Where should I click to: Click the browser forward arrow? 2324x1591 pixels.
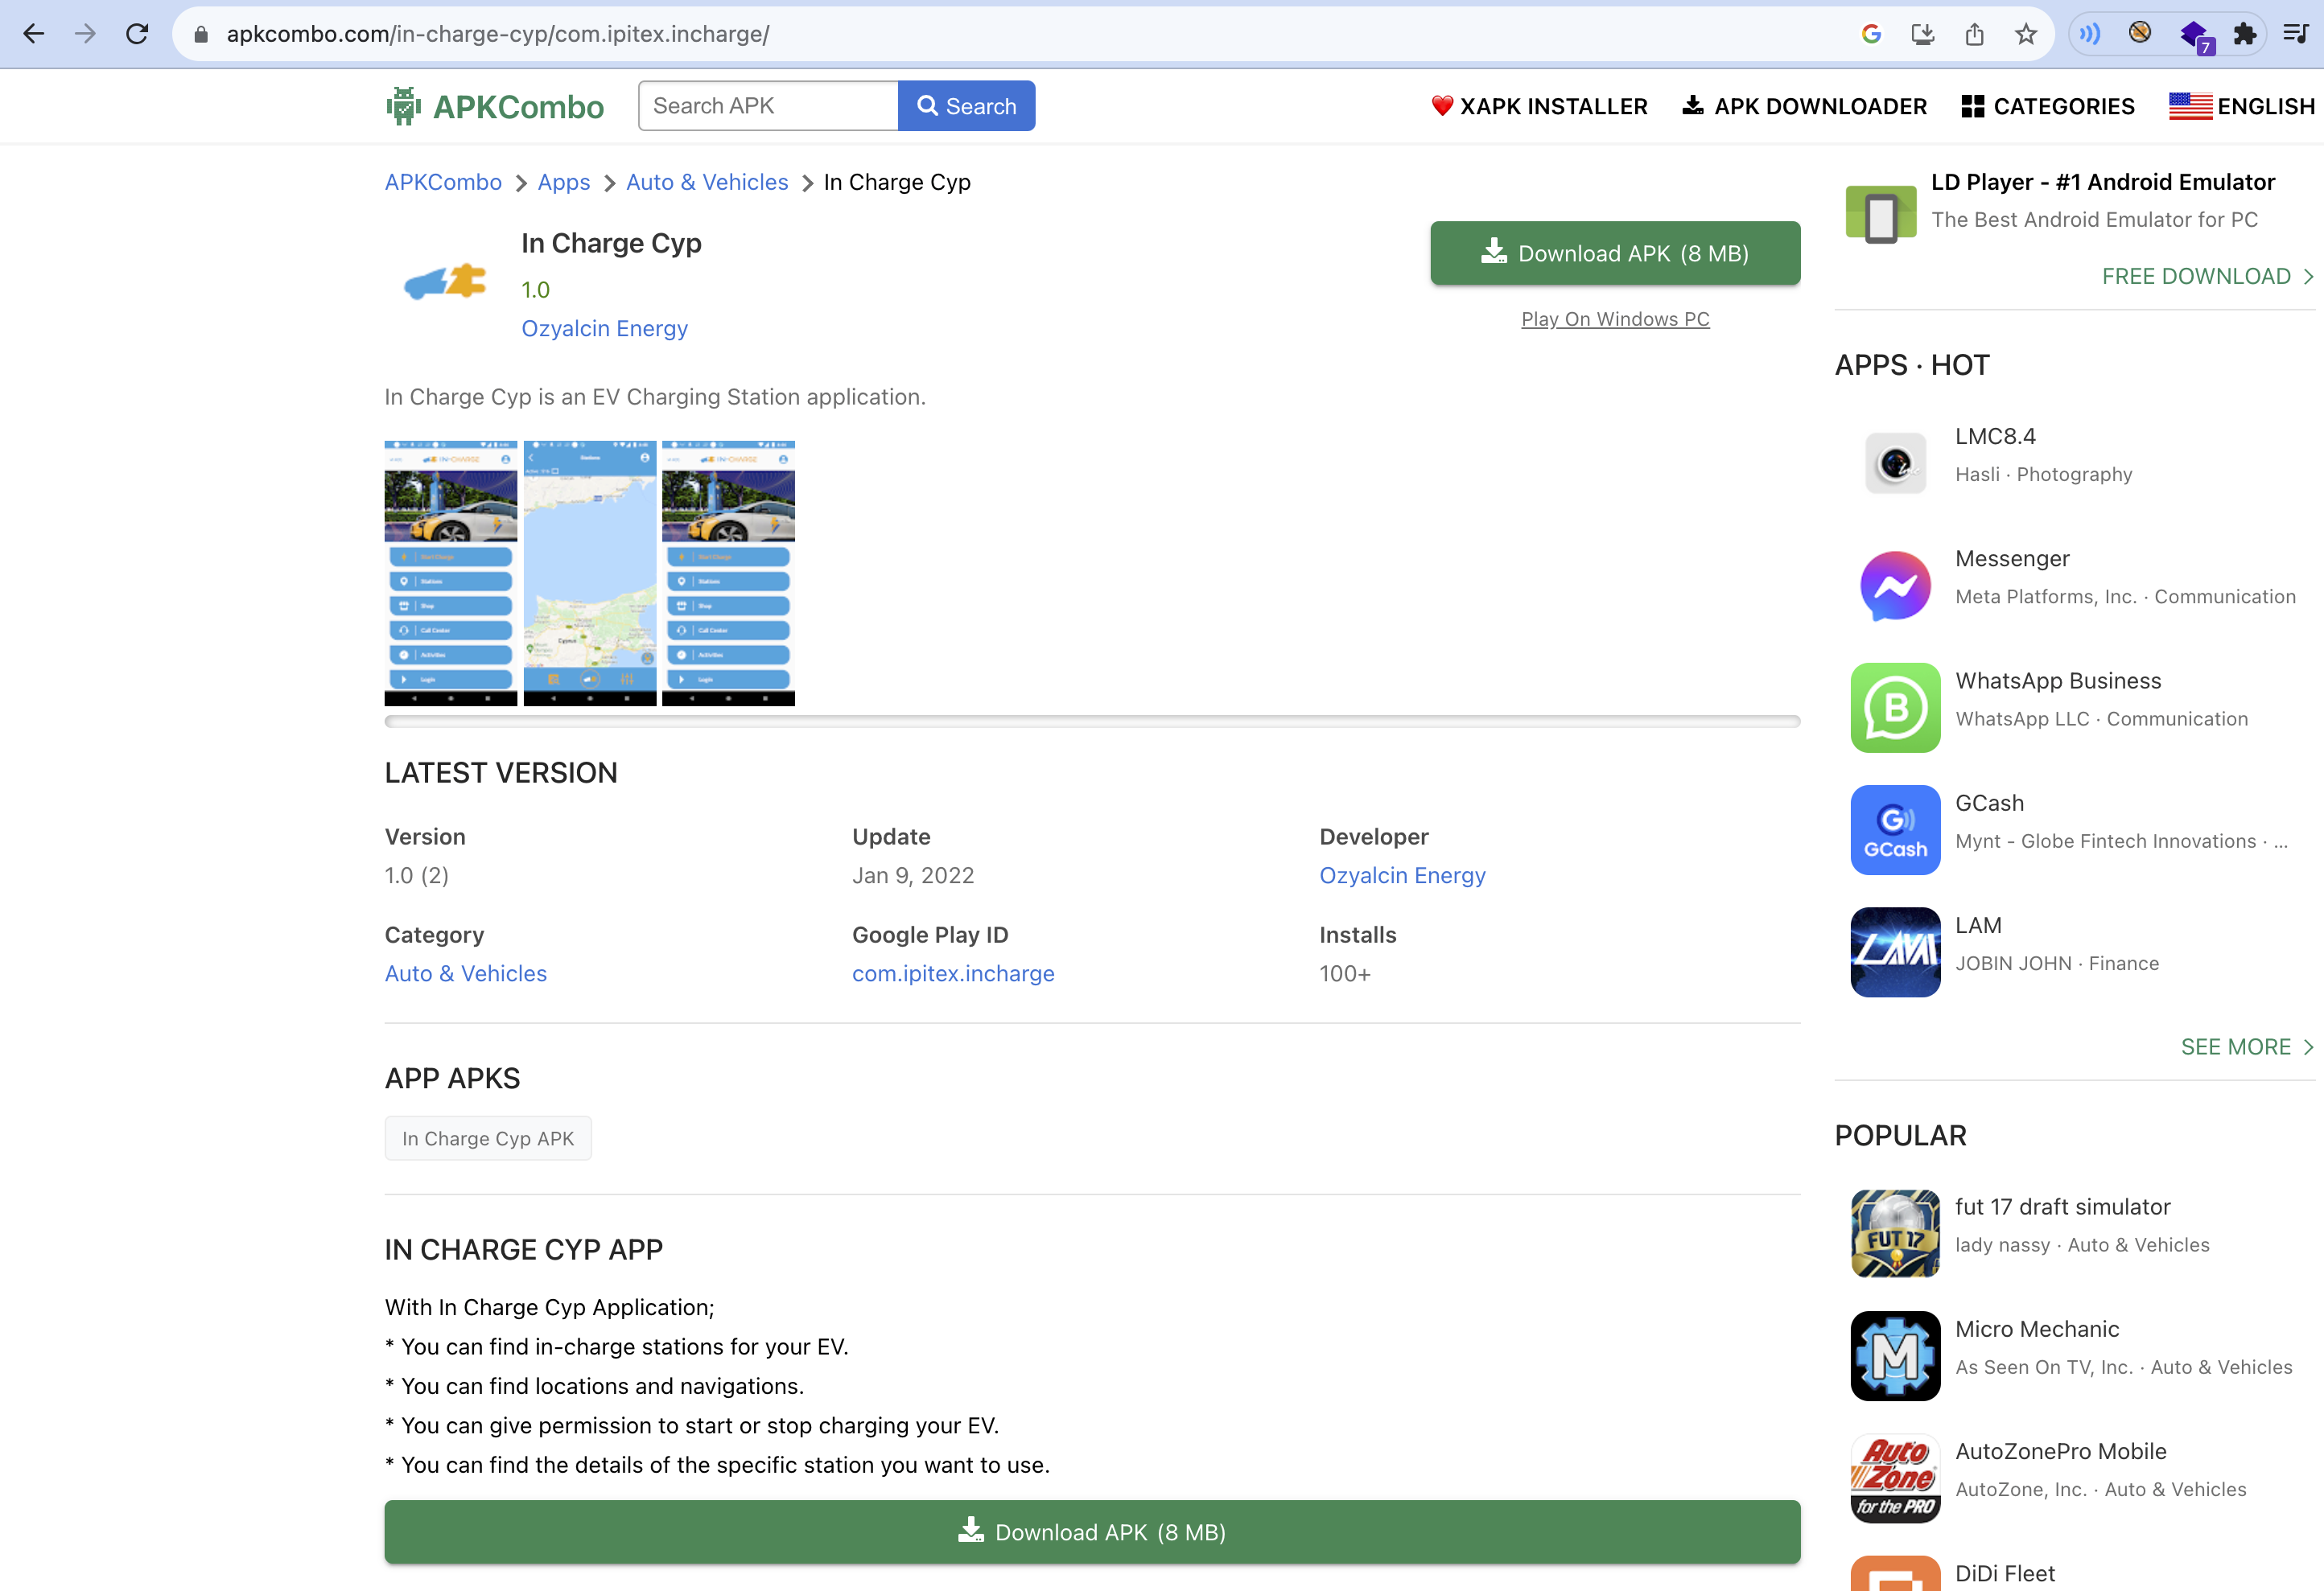click(85, 34)
